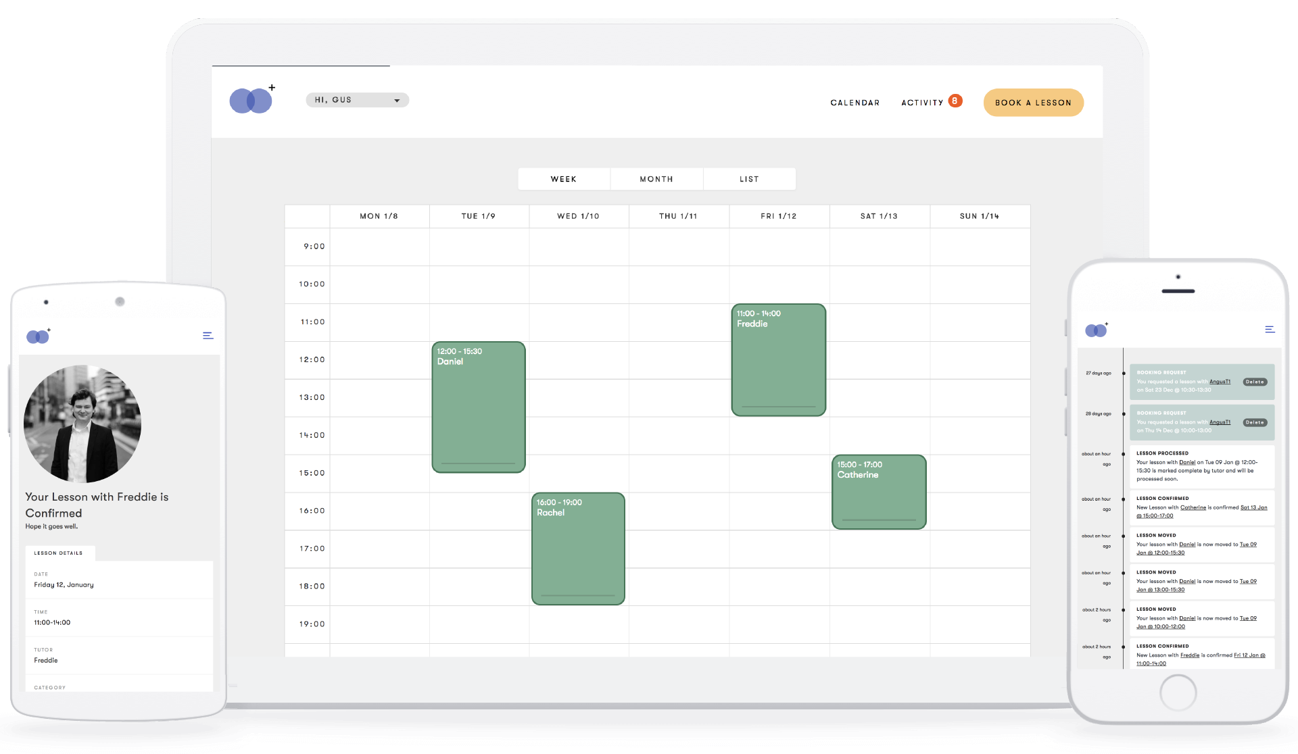This screenshot has width=1298, height=754.
Task: Click the Book a Lesson button
Action: click(1032, 103)
